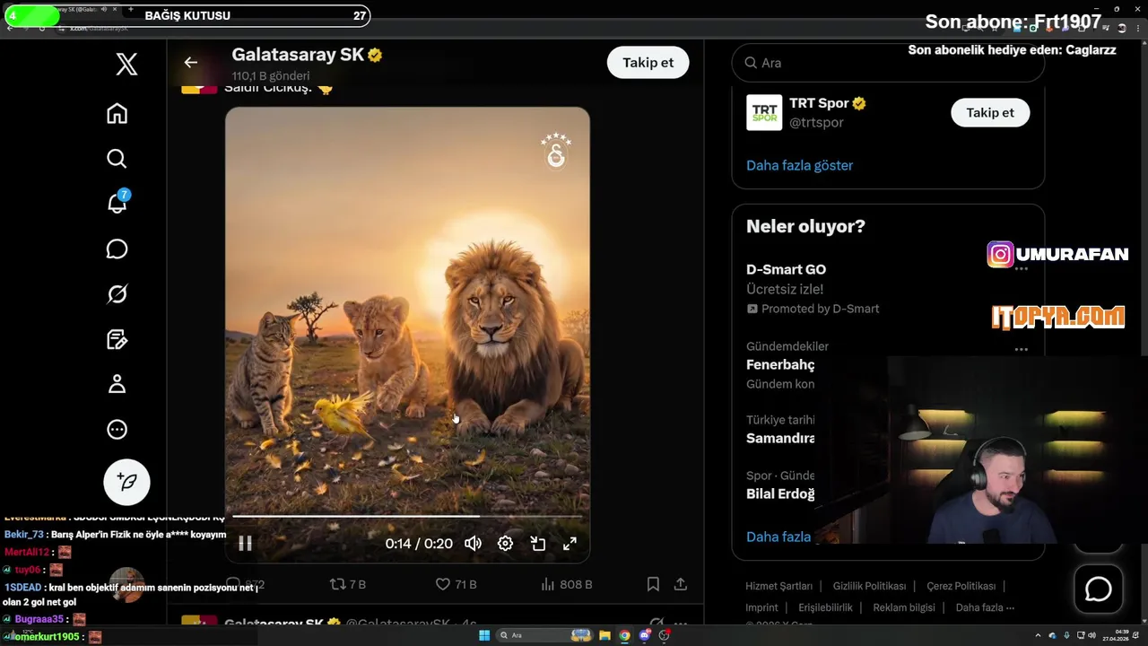
Task: Compose a new post with feather button
Action: (x=126, y=482)
